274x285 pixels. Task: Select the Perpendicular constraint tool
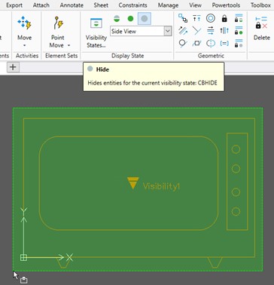click(x=196, y=31)
